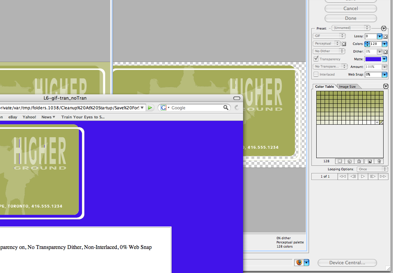The image size is (393, 273).
Task: Click the mask icon beside Lossy field
Action: point(385,36)
